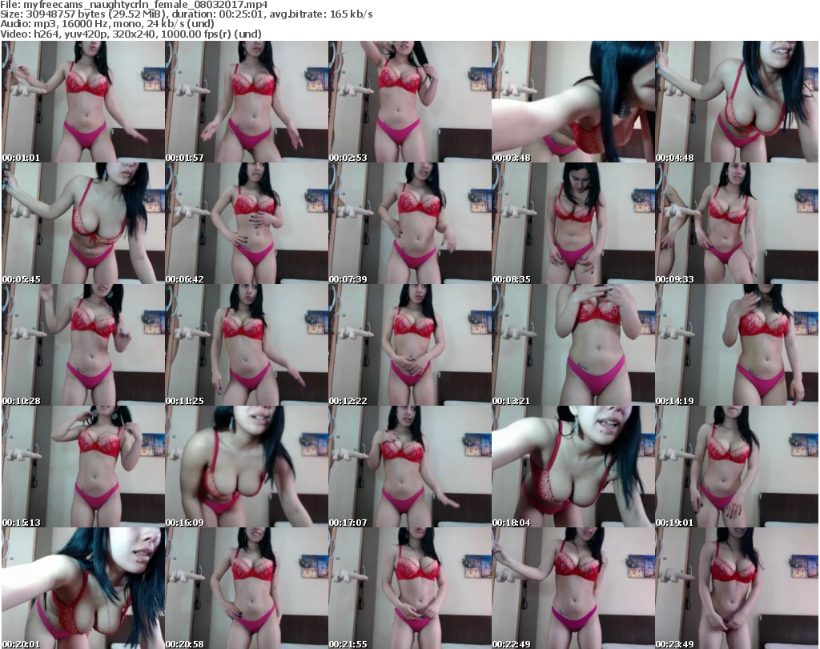Click the 'Audio: mp3, 16000 Hz' line
This screenshot has width=820, height=649.
107,24
